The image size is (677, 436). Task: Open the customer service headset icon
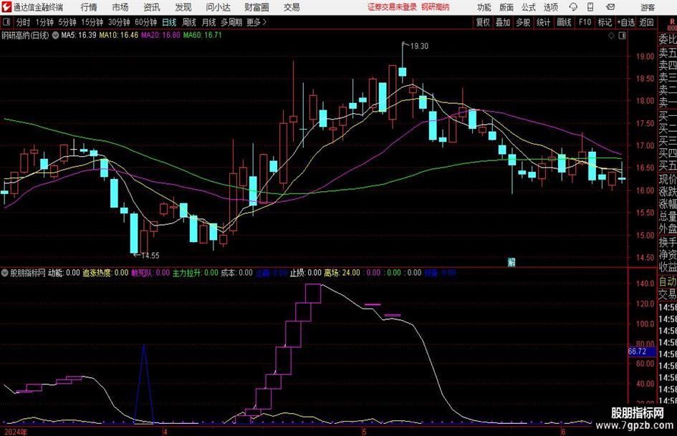click(573, 7)
